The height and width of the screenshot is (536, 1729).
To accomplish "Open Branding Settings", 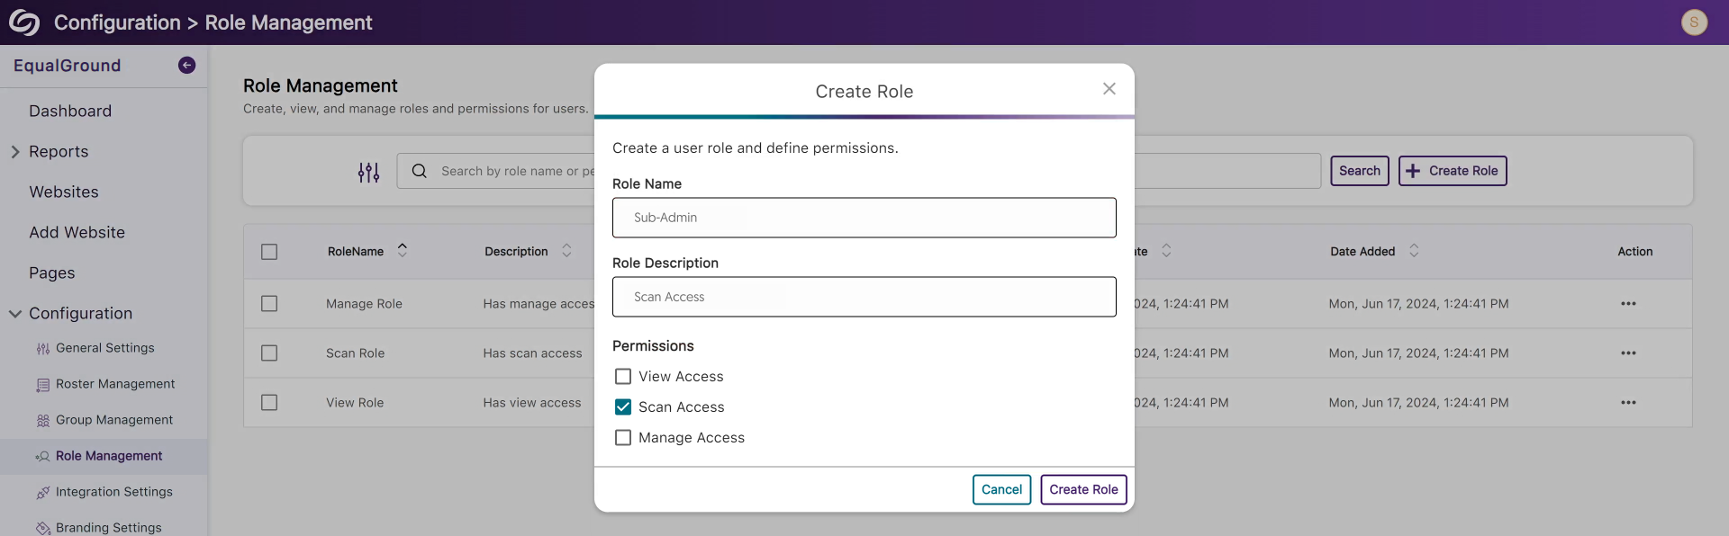I will tap(109, 528).
